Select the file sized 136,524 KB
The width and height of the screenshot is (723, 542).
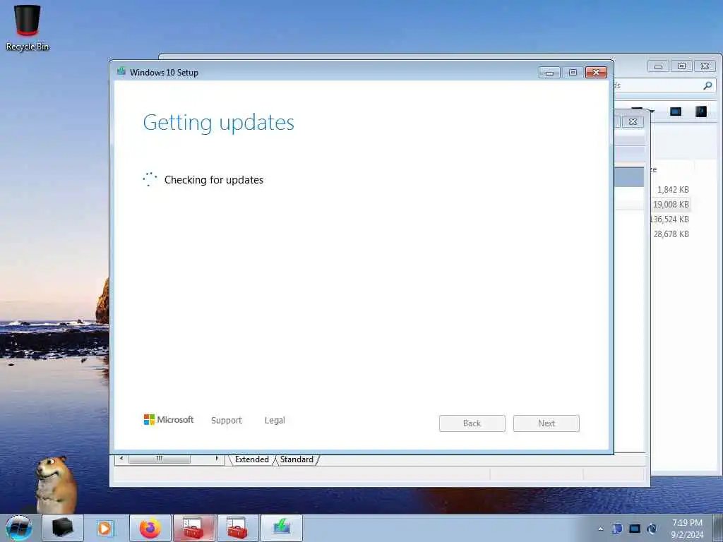click(x=669, y=219)
